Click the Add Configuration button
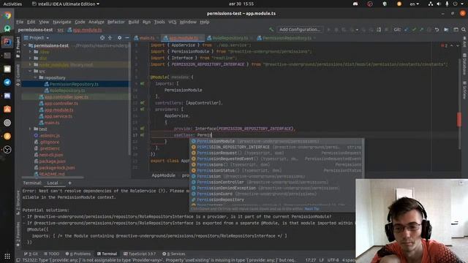Viewport: 468px width, 263px height. coord(299,29)
